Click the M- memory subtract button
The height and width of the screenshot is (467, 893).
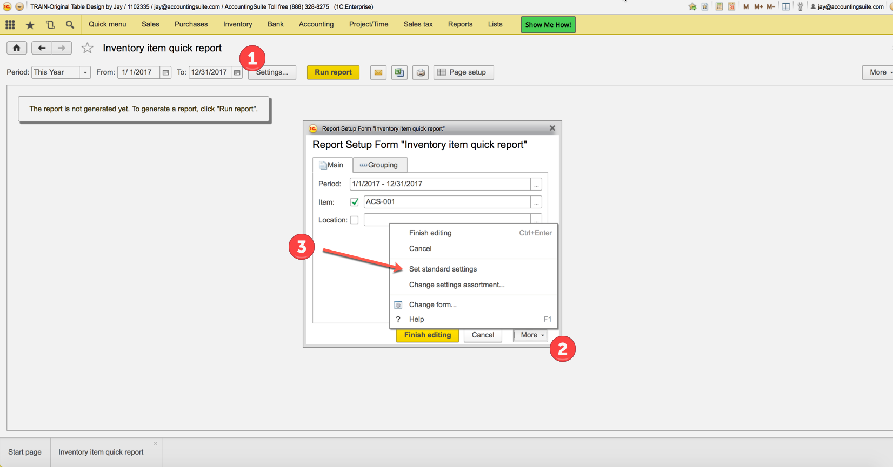click(x=771, y=6)
